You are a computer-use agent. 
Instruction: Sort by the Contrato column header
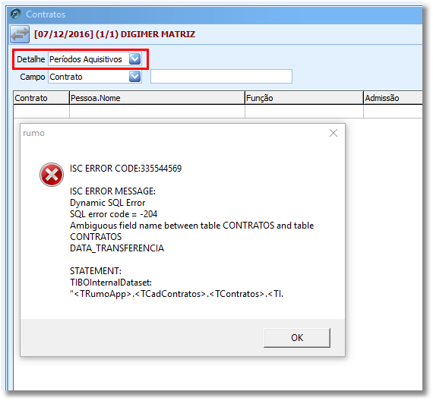pos(41,98)
